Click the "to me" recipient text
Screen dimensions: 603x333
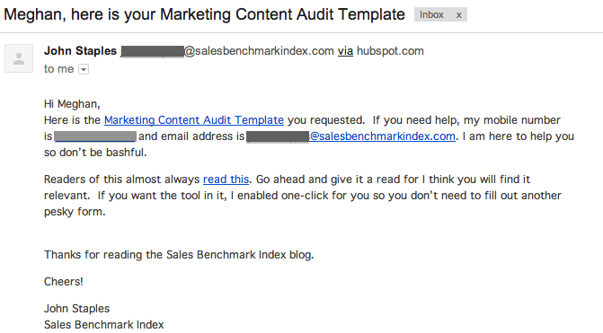(x=58, y=69)
